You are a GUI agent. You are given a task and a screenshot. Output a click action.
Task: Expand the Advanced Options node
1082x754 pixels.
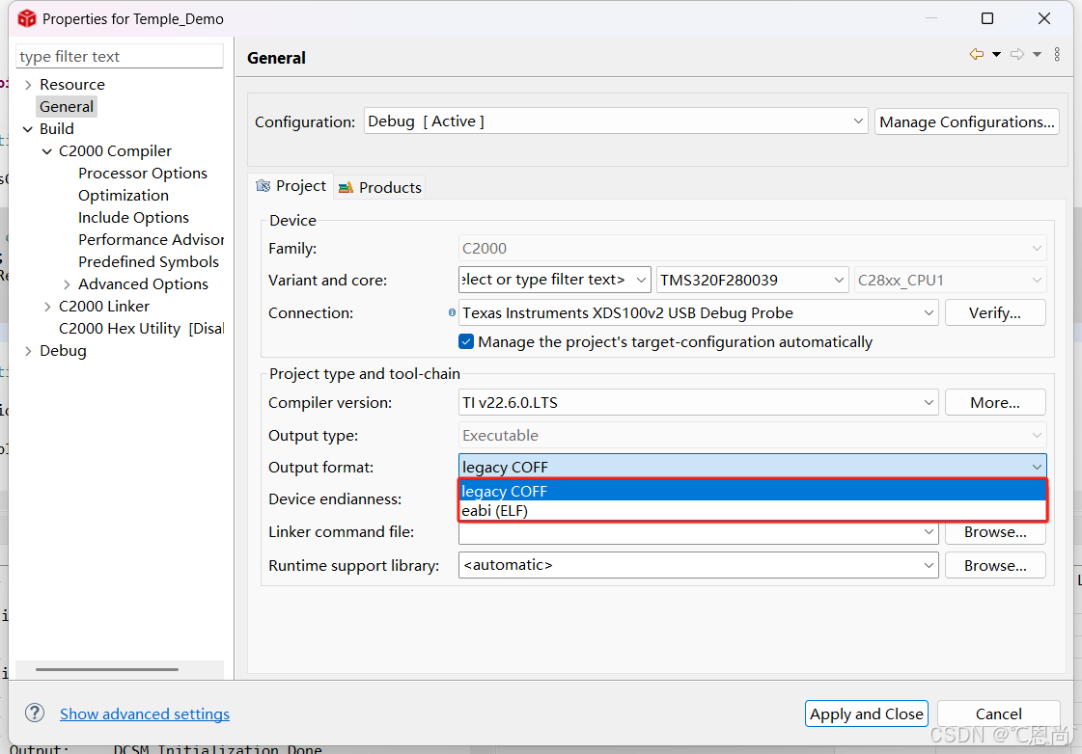[x=67, y=284]
